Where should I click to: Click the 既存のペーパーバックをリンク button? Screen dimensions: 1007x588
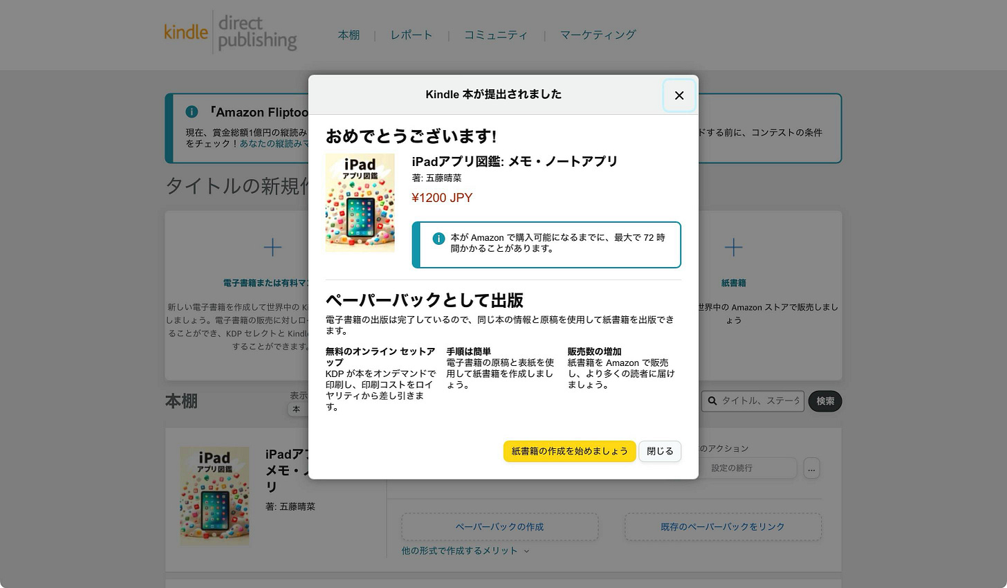(x=723, y=527)
